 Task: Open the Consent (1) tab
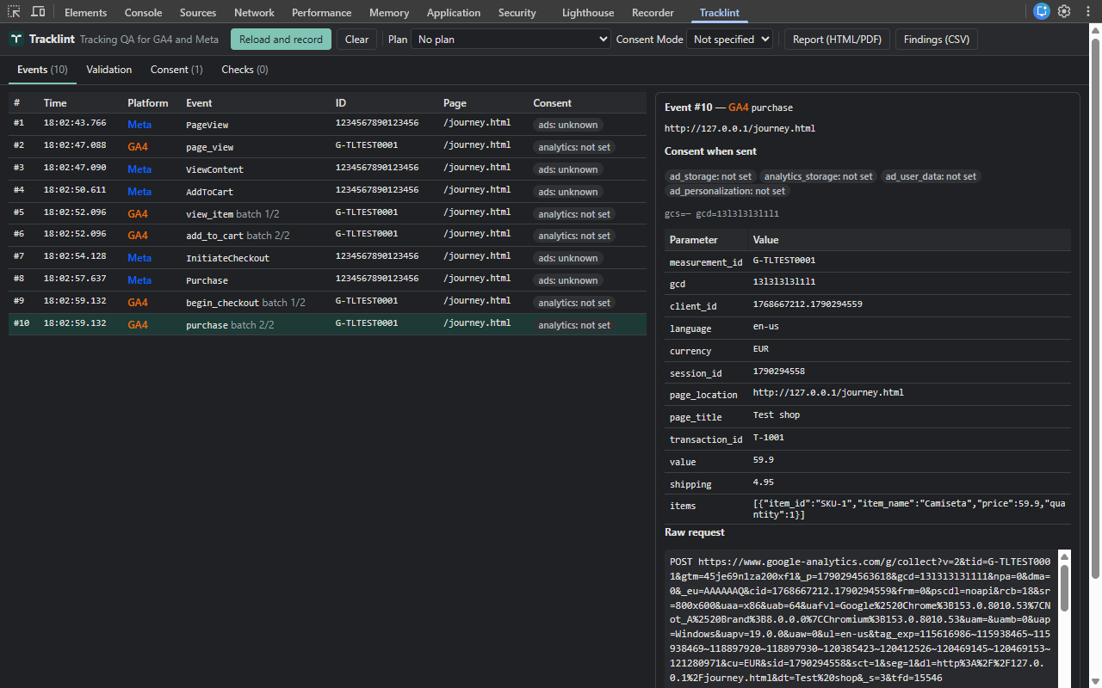pos(176,70)
